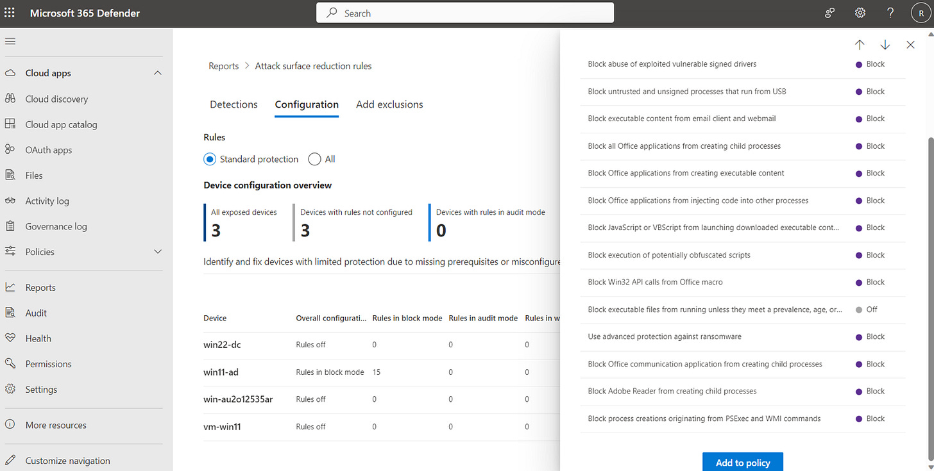Sort by the Device column header
The height and width of the screenshot is (471, 934).
[215, 318]
